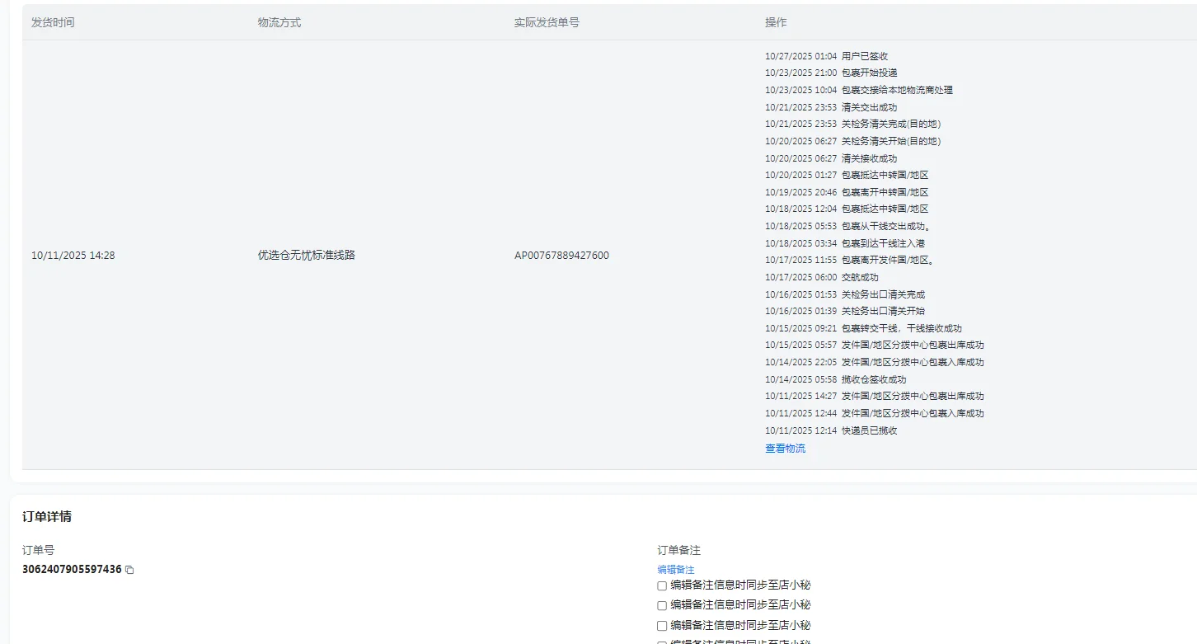Select order number 3062407905597436

[x=72, y=570]
